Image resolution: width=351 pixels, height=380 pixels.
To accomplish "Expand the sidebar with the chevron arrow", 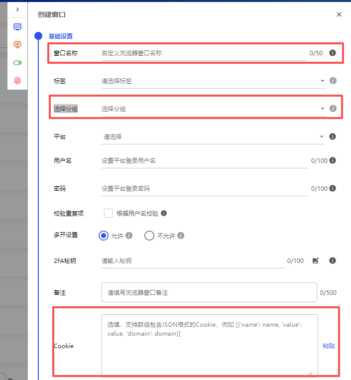I will coord(17,9).
